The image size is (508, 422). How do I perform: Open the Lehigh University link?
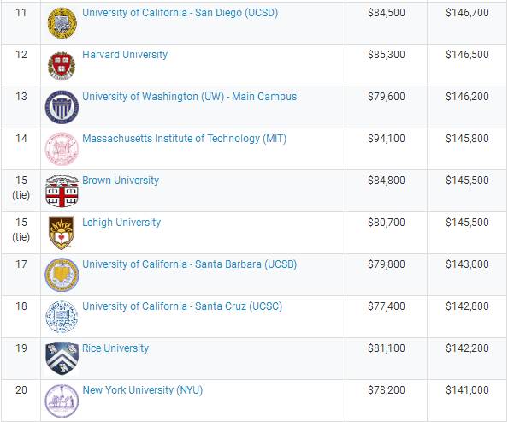pos(121,223)
